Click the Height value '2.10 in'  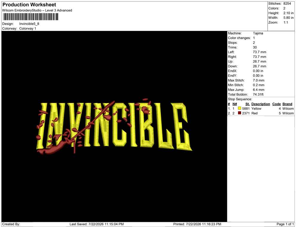point(289,13)
